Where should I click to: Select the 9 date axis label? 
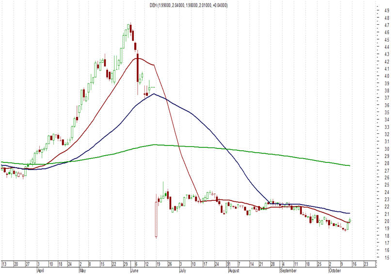342,264
